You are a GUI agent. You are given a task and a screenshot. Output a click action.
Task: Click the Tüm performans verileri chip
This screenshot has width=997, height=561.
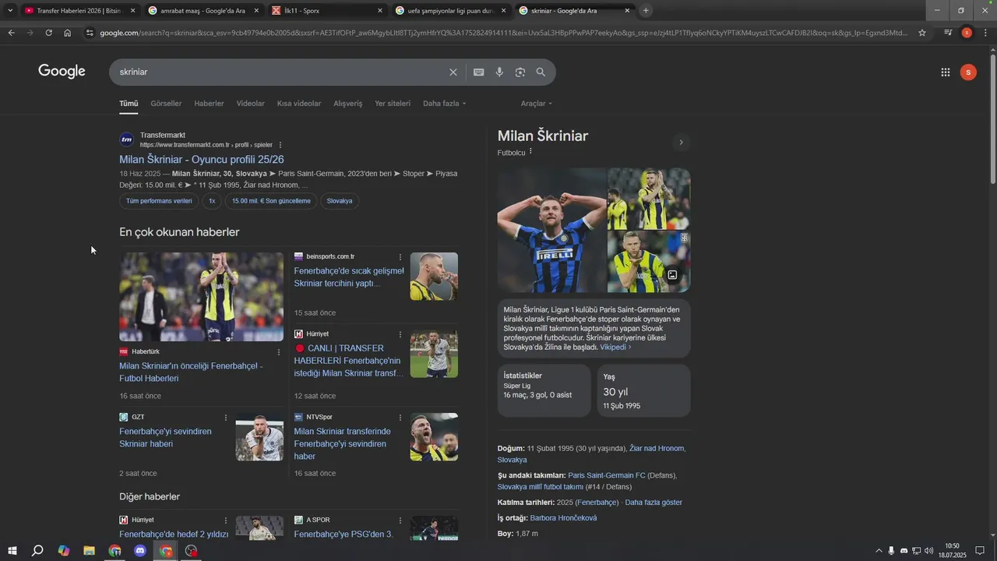159,201
